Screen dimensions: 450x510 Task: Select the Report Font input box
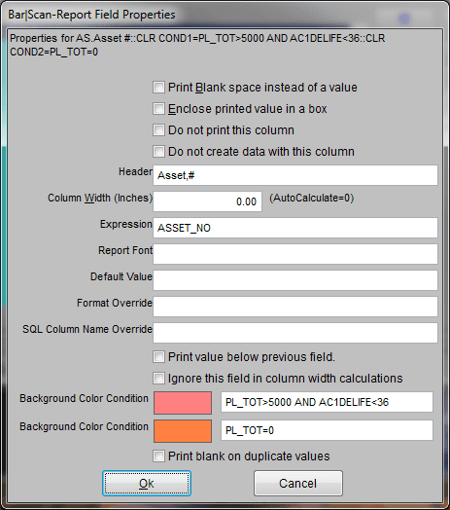tap(295, 254)
